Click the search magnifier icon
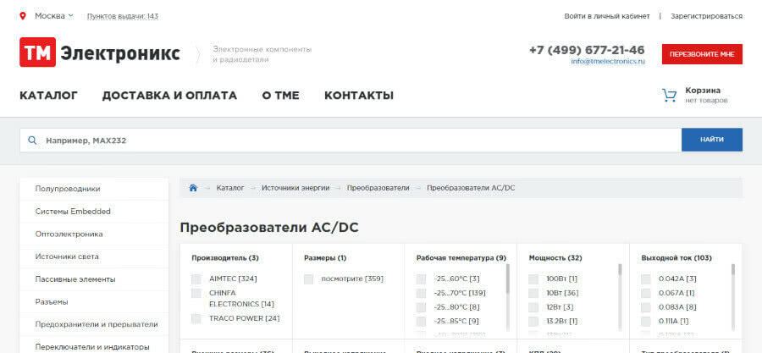The width and height of the screenshot is (762, 353). (32, 141)
